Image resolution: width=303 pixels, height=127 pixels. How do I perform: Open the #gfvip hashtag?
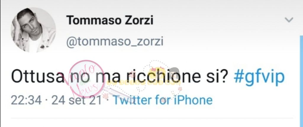click(259, 77)
